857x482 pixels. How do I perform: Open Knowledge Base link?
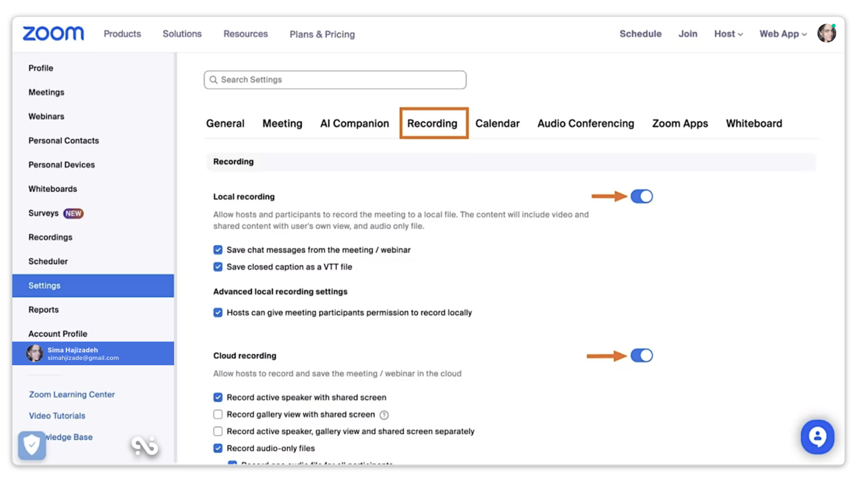tap(70, 438)
